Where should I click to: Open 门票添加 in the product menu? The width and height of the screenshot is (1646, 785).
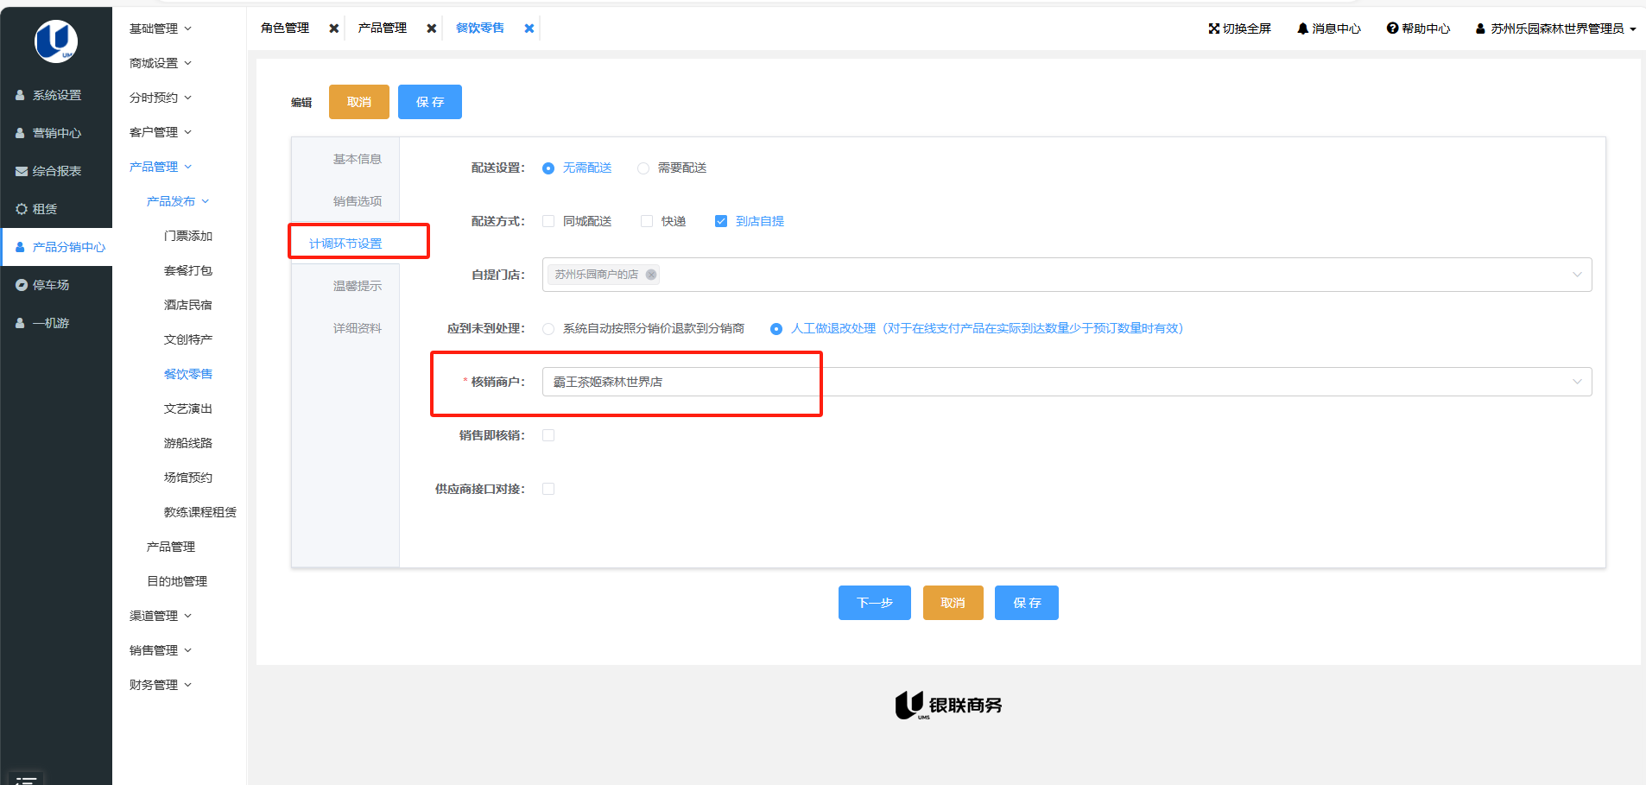[188, 236]
